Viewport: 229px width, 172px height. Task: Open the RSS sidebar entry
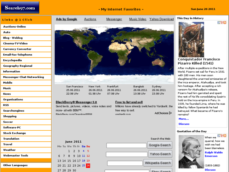point(26,105)
